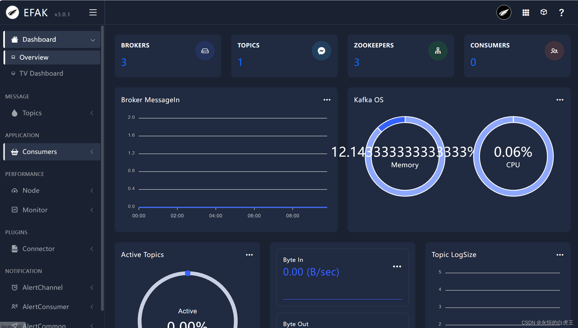Click the Active Topics gauge handle dot
578x328 pixels.
click(x=188, y=273)
